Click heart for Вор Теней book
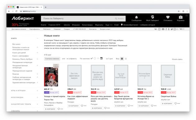The height and width of the screenshot is (120, 196). pos(129,106)
